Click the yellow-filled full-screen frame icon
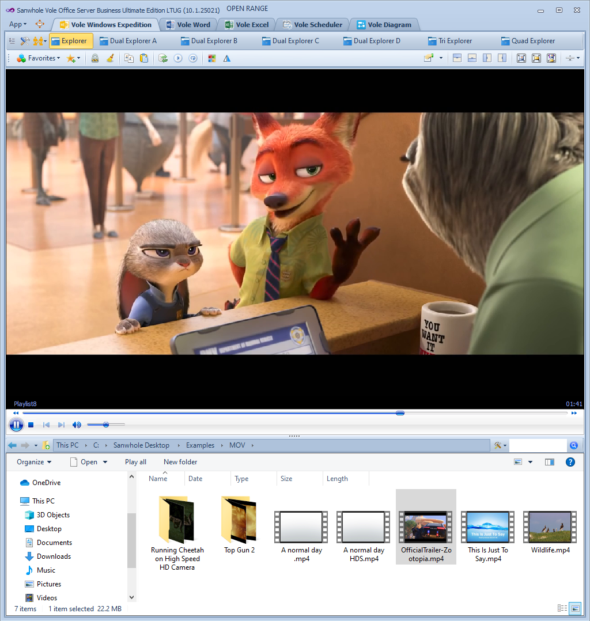 pos(536,58)
